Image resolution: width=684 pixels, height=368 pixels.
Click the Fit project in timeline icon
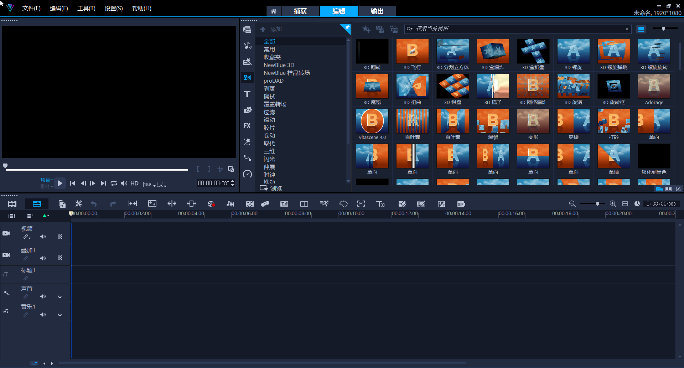(x=625, y=204)
